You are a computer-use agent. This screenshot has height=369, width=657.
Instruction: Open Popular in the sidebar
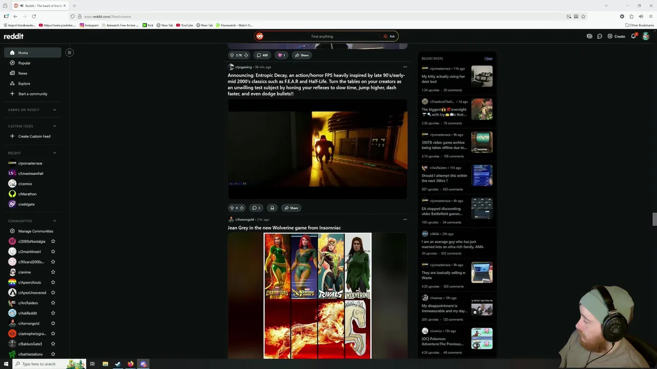tap(33, 63)
